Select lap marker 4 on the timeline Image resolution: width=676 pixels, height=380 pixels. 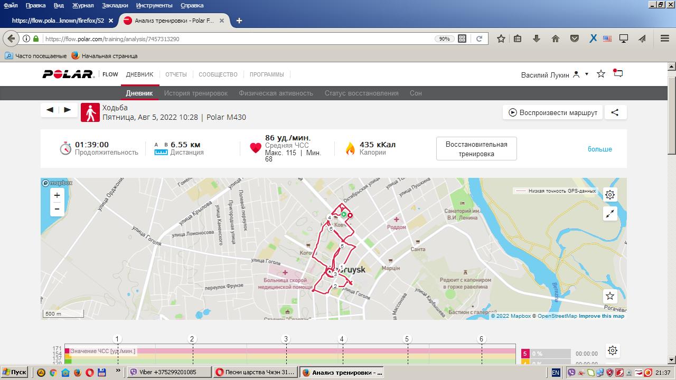(x=342, y=339)
